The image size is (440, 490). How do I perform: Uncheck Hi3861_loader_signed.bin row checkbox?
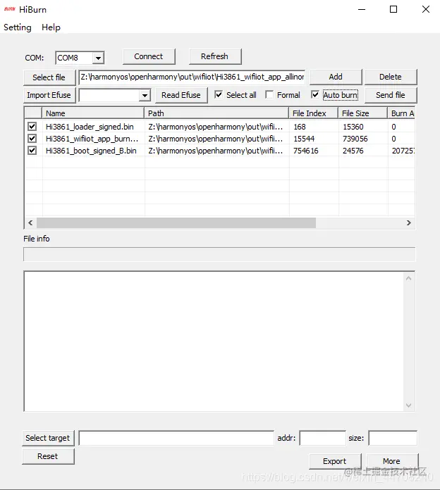coord(32,127)
